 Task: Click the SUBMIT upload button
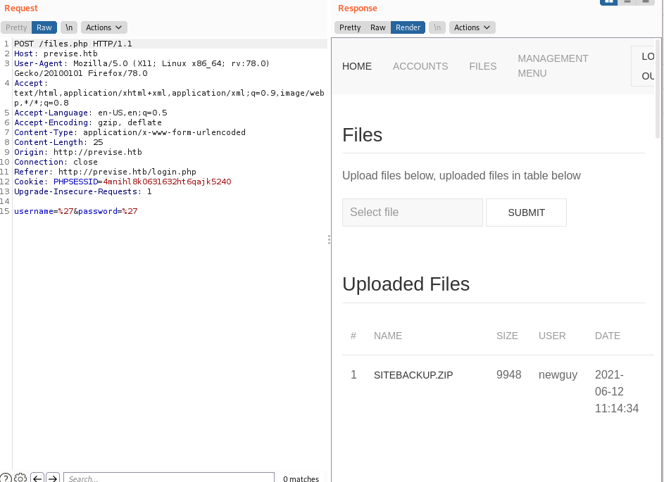tap(526, 213)
